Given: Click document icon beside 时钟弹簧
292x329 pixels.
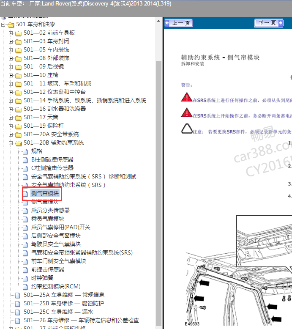Looking at the screenshot, I should point(25,278).
